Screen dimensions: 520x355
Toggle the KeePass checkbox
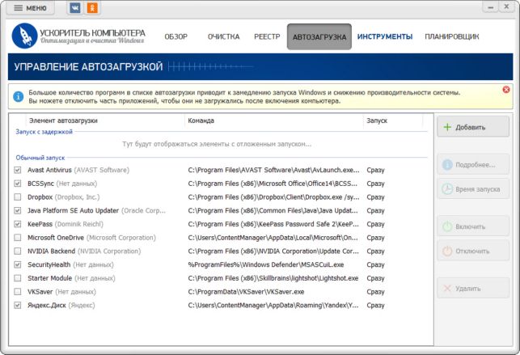click(18, 224)
